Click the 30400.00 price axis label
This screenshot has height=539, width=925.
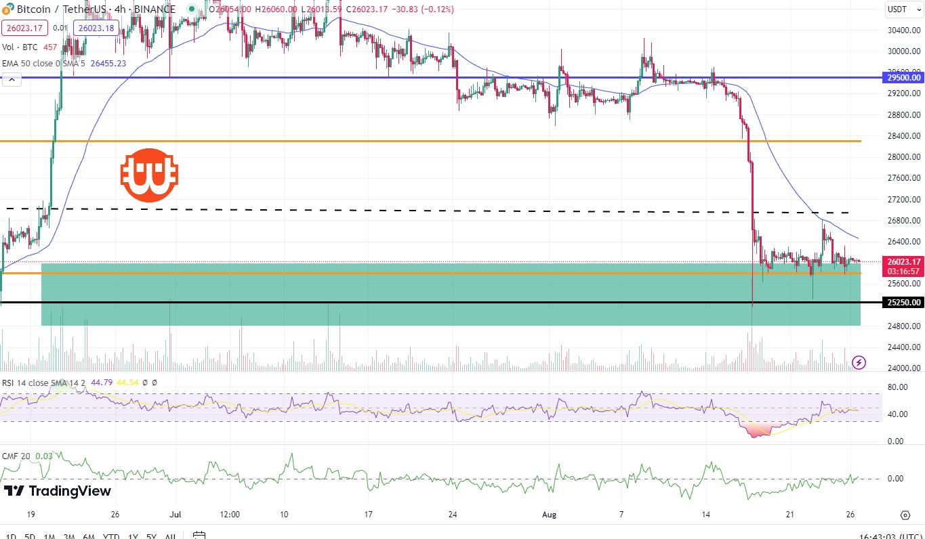[904, 30]
